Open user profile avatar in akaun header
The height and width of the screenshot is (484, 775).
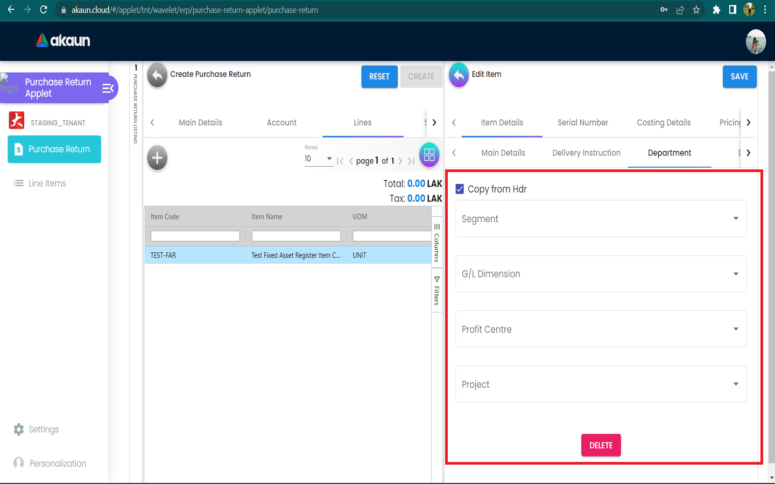(x=756, y=41)
